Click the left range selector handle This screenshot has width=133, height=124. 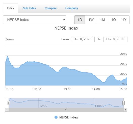coord(9,103)
